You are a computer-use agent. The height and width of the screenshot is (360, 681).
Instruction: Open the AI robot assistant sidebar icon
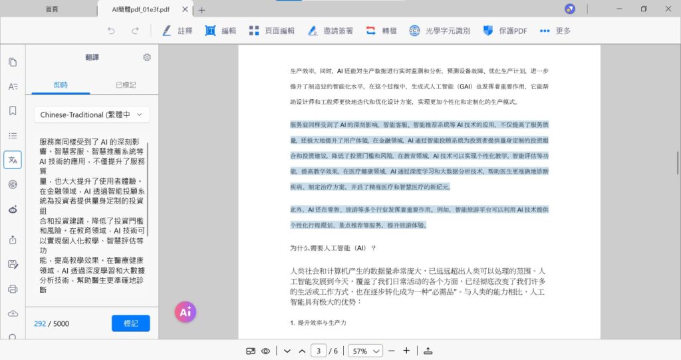(13, 210)
